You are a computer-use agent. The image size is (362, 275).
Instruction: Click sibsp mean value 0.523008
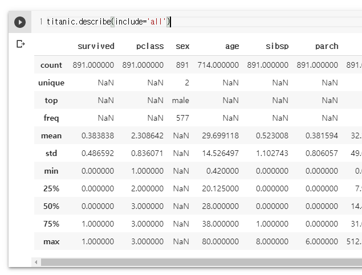click(272, 136)
